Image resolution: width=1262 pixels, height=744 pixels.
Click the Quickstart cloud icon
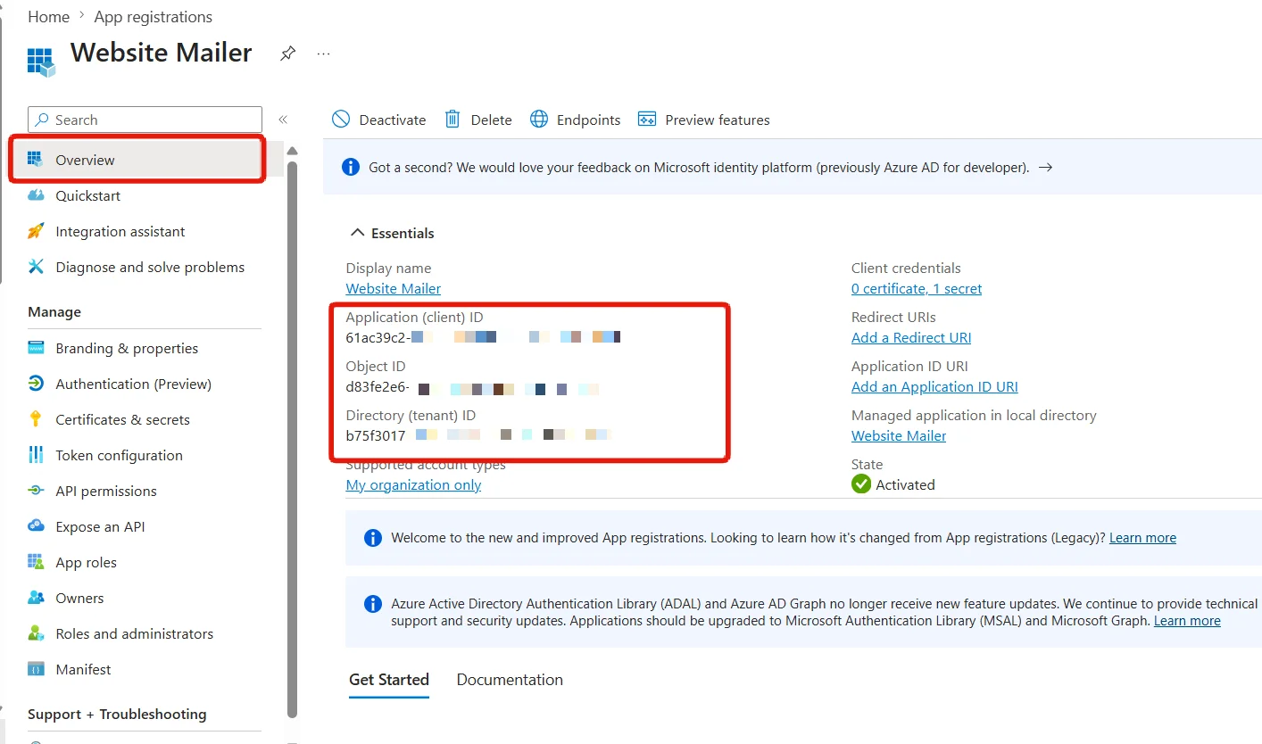36,195
